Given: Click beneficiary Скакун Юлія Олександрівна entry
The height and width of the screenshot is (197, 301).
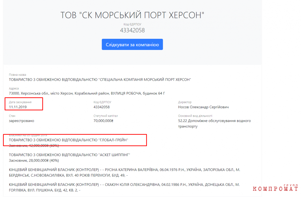Looking at the screenshot, I should pos(124,187).
